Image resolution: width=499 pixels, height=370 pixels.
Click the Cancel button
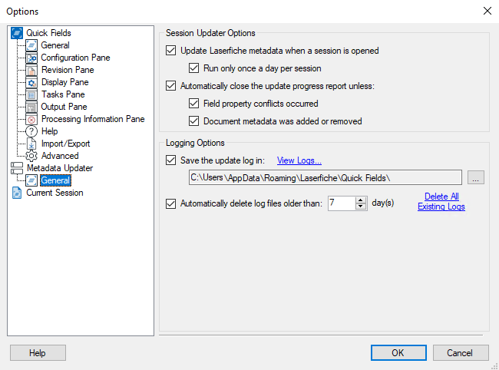pyautogui.click(x=460, y=353)
